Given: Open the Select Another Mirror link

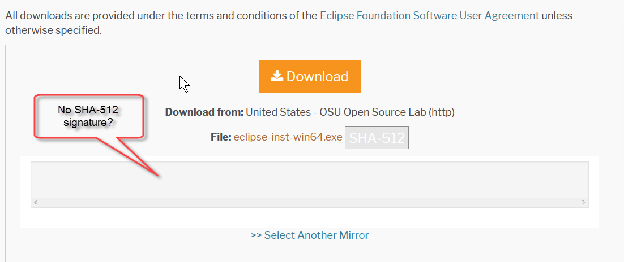Looking at the screenshot, I should coord(310,235).
